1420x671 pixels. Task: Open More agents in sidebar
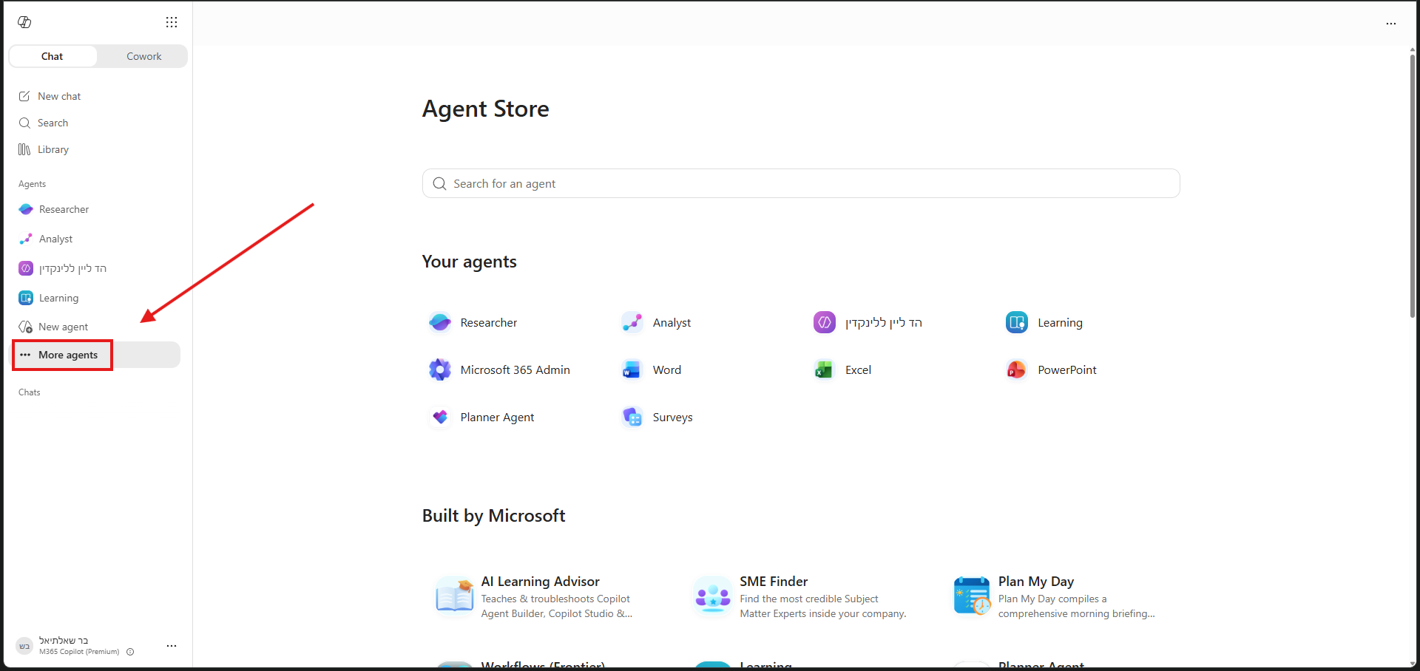[x=96, y=355]
